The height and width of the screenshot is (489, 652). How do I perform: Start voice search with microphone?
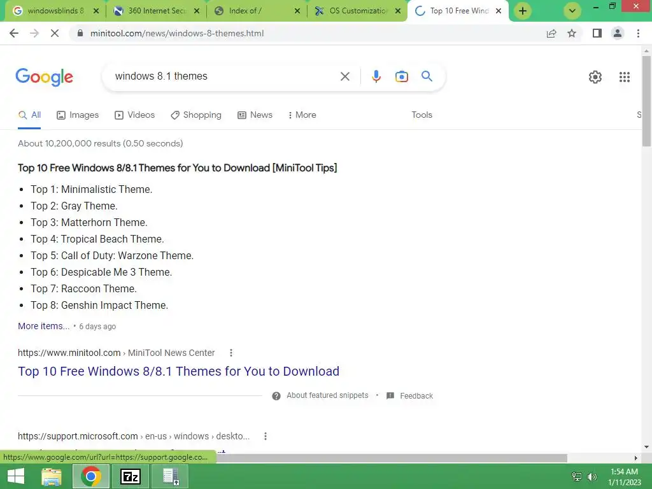[376, 76]
